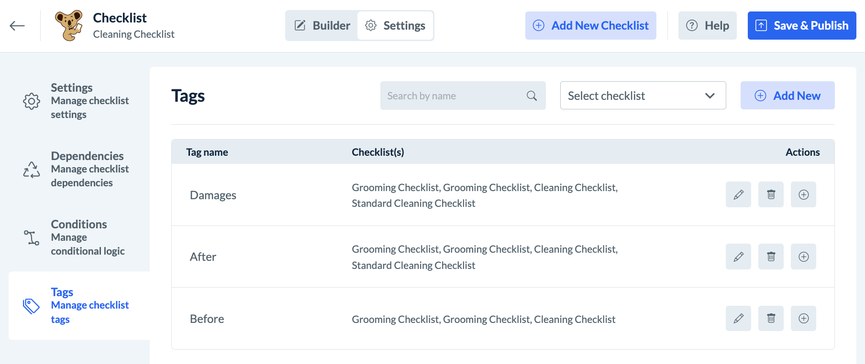Focus the Search by name field

pos(452,96)
